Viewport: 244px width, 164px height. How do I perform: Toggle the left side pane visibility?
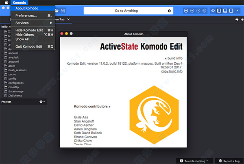tap(219, 11)
